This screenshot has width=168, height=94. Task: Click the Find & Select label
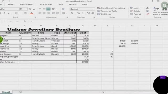coord(164,14)
